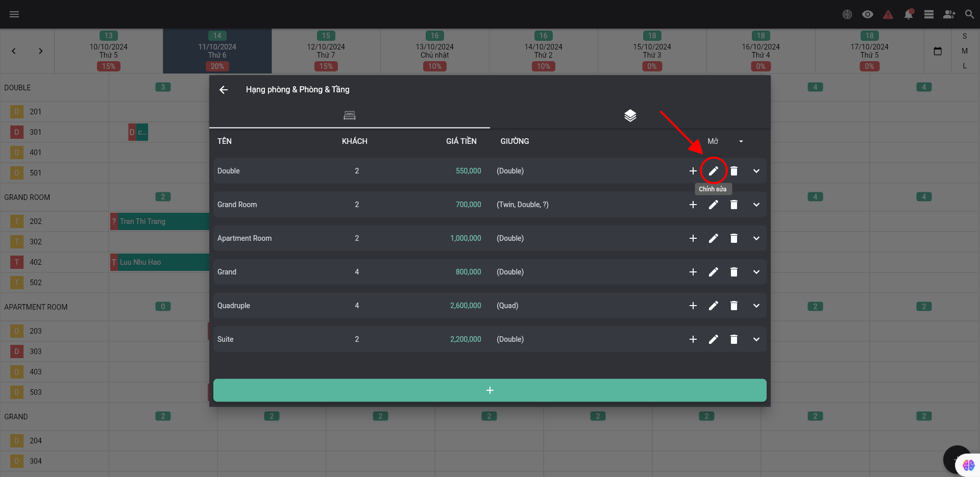Delete the Apartment Room type
Viewport: 980px width, 477px height.
tap(734, 238)
